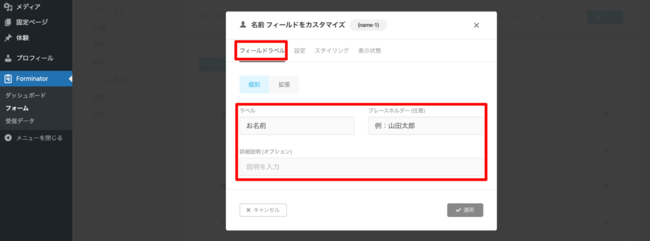Open the フォーム submenu link

click(17, 108)
